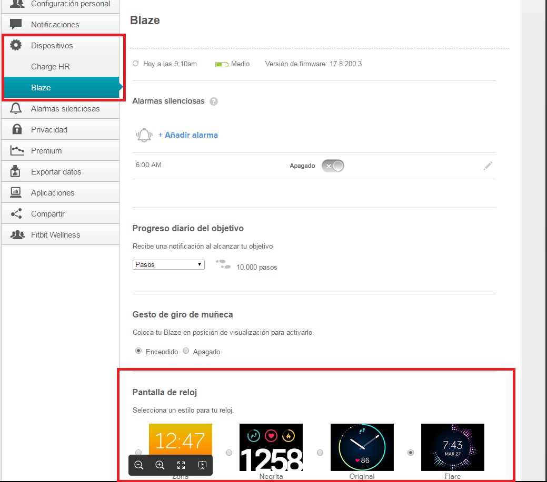Screen dimensions: 547x482
Task: Click the Alarmas silenciosas bell icon in sidebar
Action: pyautogui.click(x=16, y=108)
